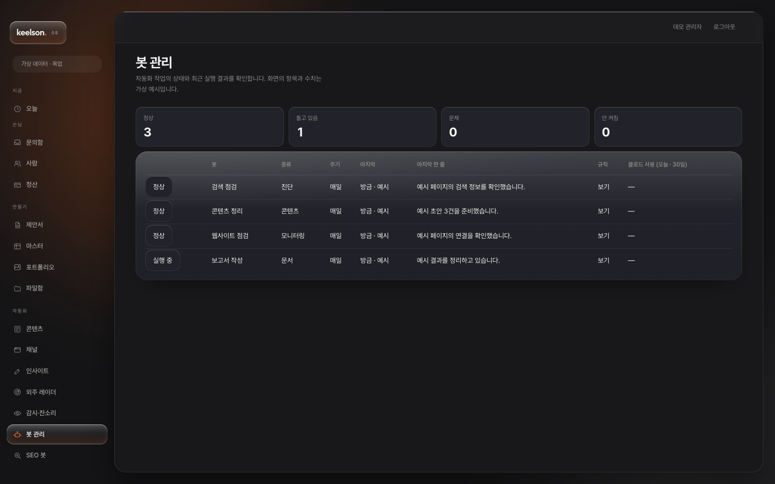This screenshot has width=775, height=484.
Task: Open 보기 rule for 웹사이트 점검
Action: tap(604, 236)
